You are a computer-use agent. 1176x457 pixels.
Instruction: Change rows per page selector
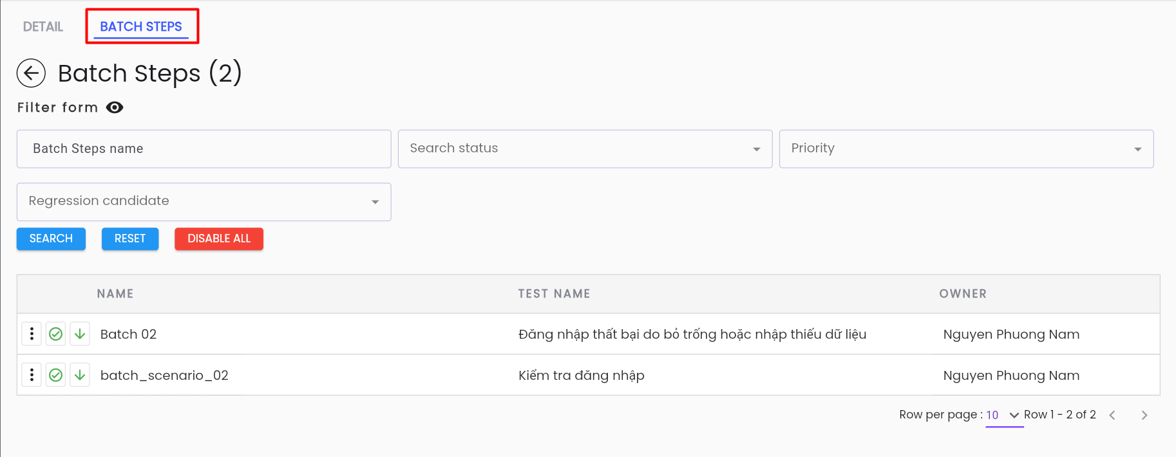click(1003, 415)
